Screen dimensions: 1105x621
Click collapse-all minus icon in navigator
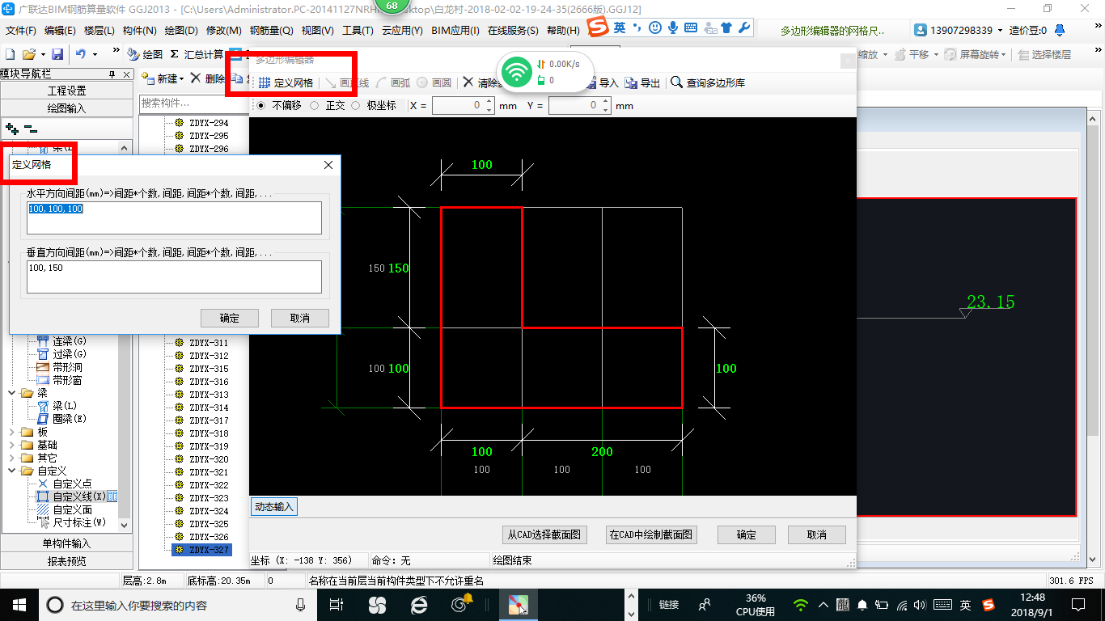(x=30, y=128)
